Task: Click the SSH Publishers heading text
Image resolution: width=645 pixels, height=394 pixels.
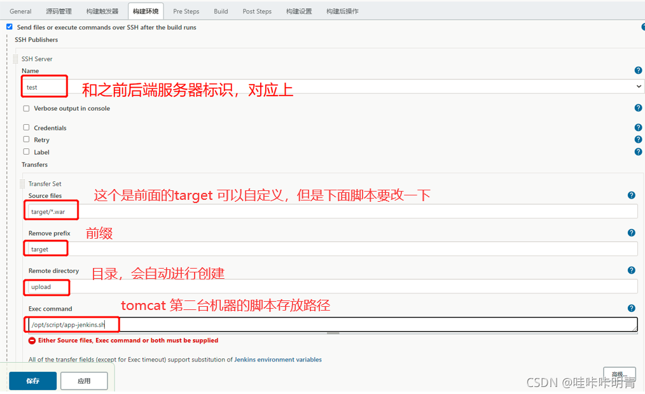Action: tap(36, 39)
